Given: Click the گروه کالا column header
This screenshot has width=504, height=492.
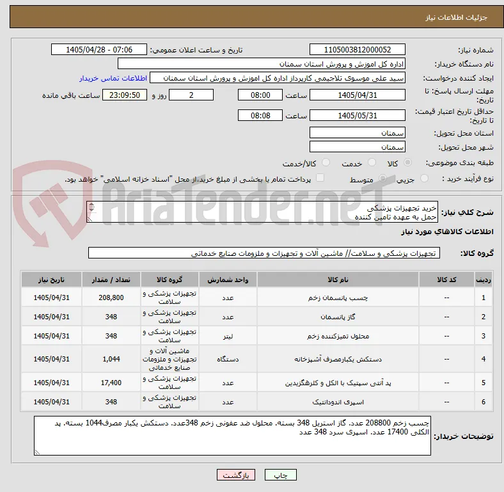Looking at the screenshot, I should click(x=169, y=280).
